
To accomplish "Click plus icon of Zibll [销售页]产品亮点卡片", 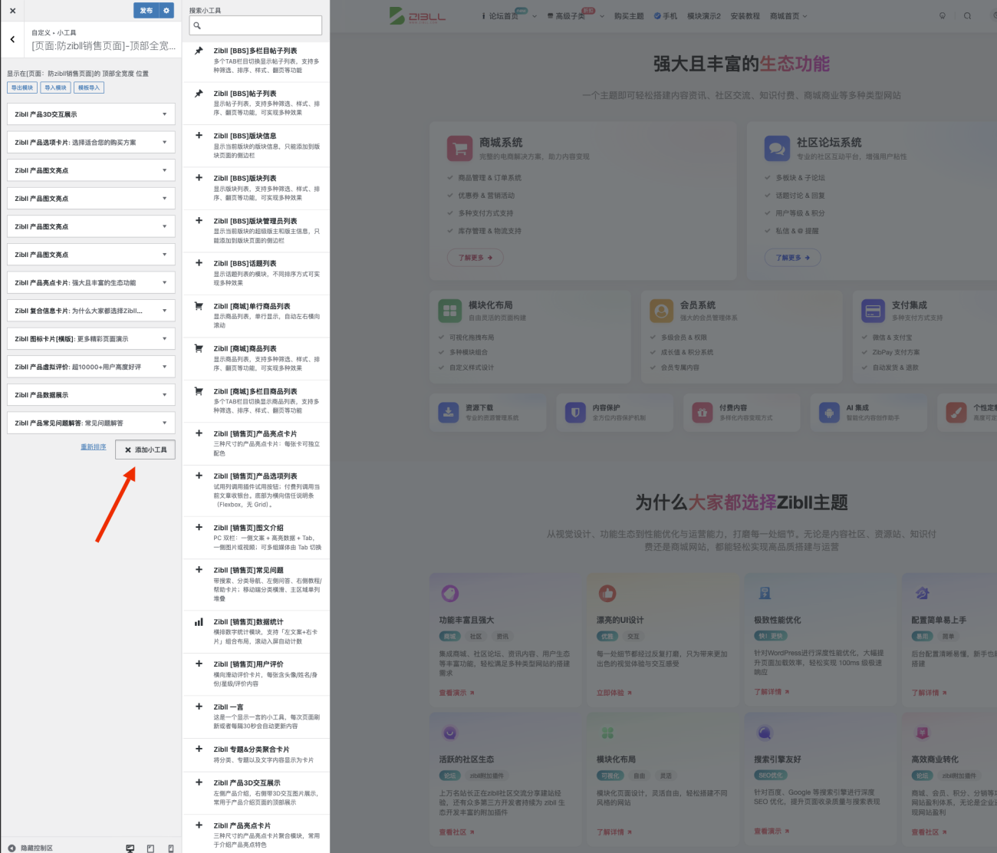I will point(199,433).
